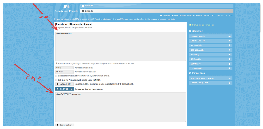Switch to the Encode tab

(x=157, y=11)
